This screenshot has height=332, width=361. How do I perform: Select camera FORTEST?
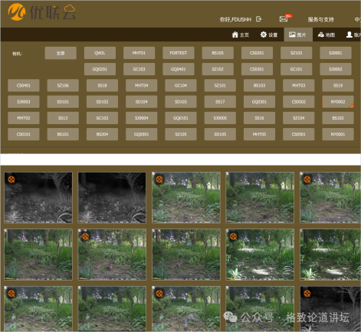[x=179, y=53]
